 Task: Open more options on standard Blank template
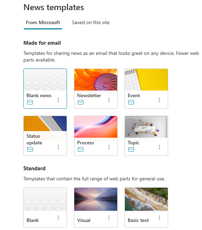coord(58,218)
